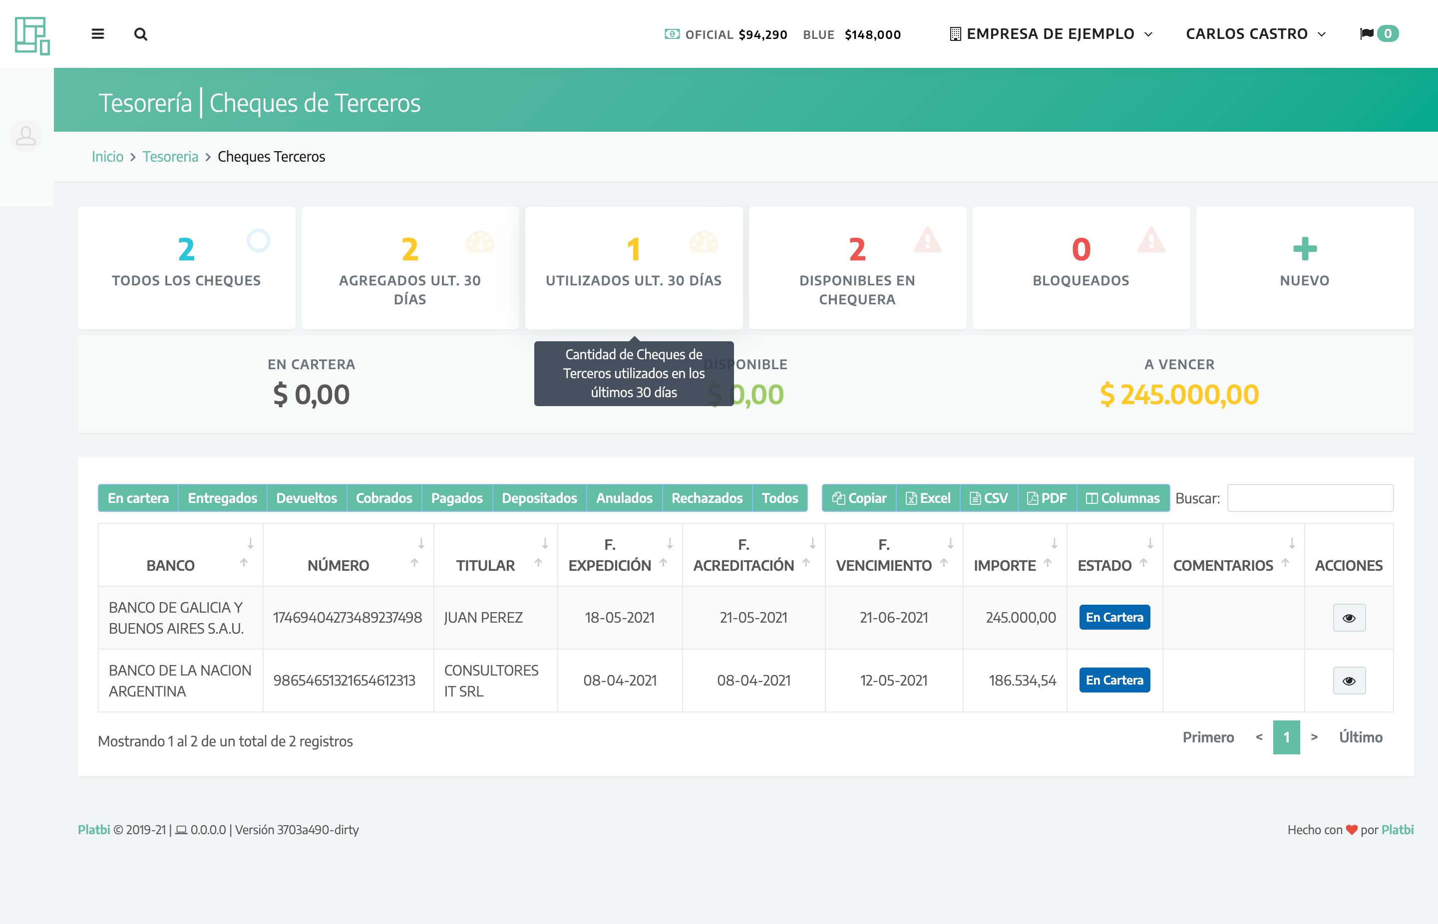1438x924 pixels.
Task: Open search via magnifier icon
Action: [x=140, y=34]
